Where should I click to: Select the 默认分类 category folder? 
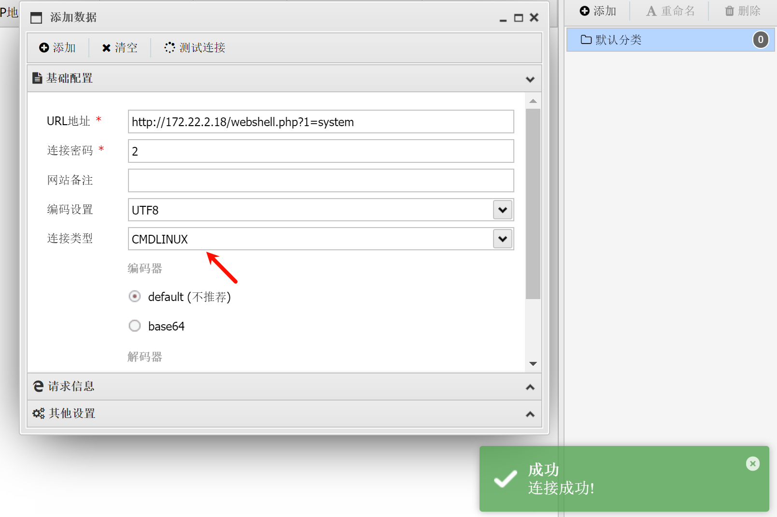pyautogui.click(x=618, y=40)
